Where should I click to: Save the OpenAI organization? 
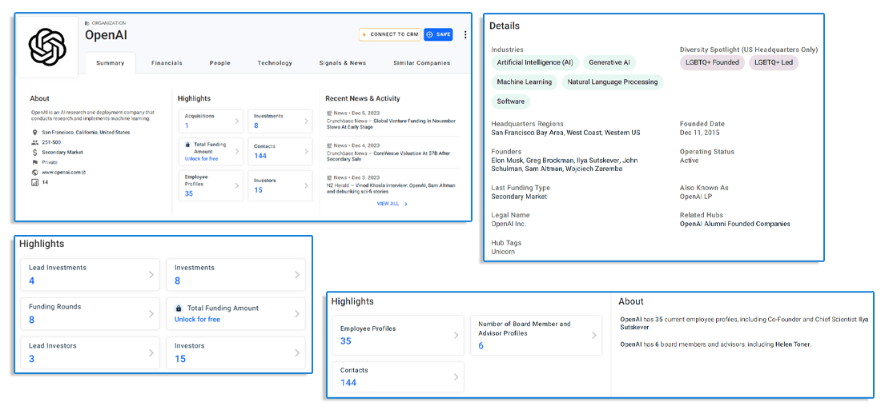tap(438, 34)
